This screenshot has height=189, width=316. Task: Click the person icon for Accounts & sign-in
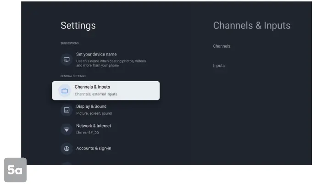[x=67, y=149]
